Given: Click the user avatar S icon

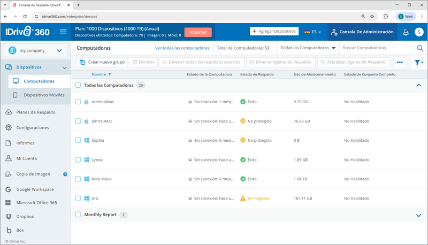Looking at the screenshot, I should (x=419, y=32).
